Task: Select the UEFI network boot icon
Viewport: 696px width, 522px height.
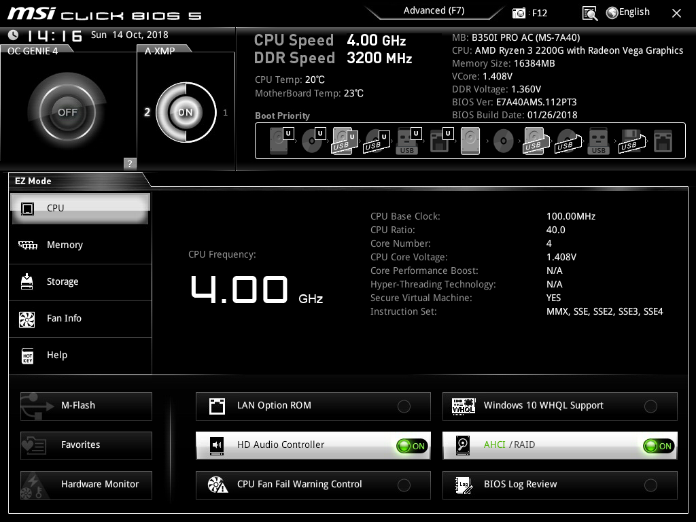Action: pos(441,141)
